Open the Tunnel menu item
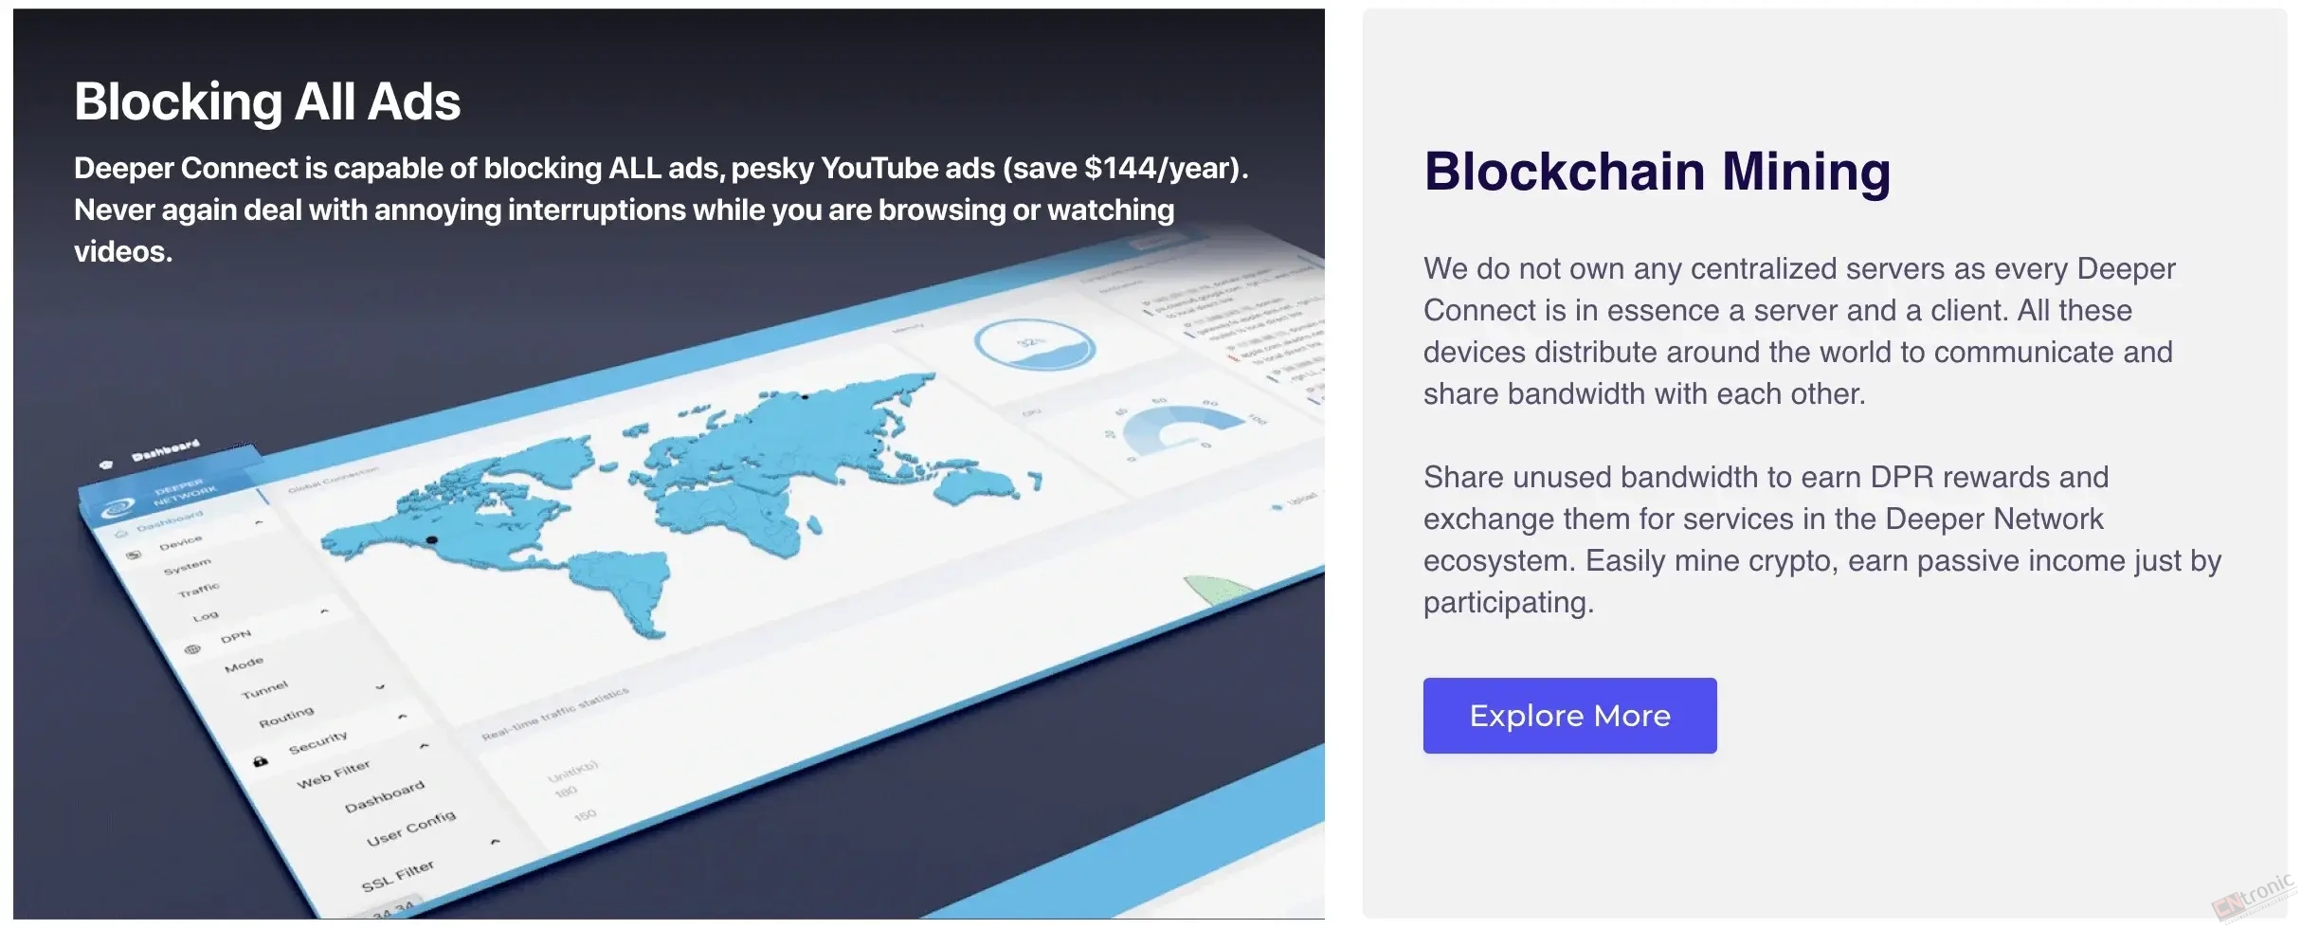This screenshot has width=2301, height=929. point(264,689)
